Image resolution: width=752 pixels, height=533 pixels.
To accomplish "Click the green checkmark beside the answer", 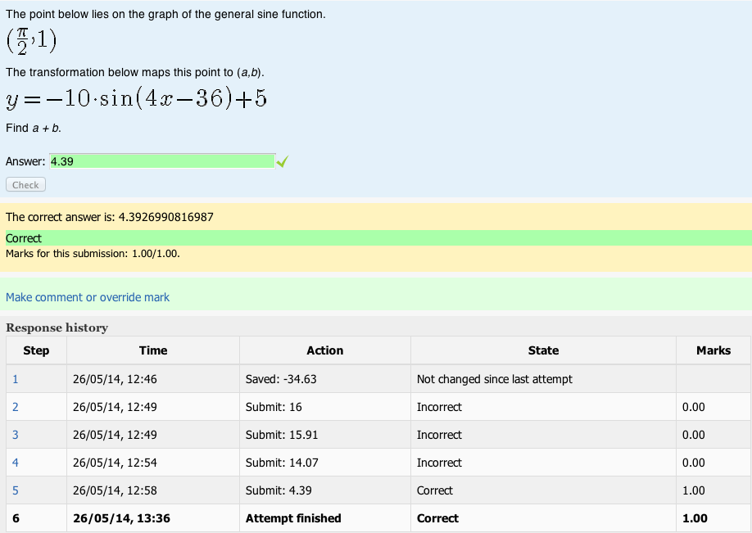I will [x=283, y=161].
